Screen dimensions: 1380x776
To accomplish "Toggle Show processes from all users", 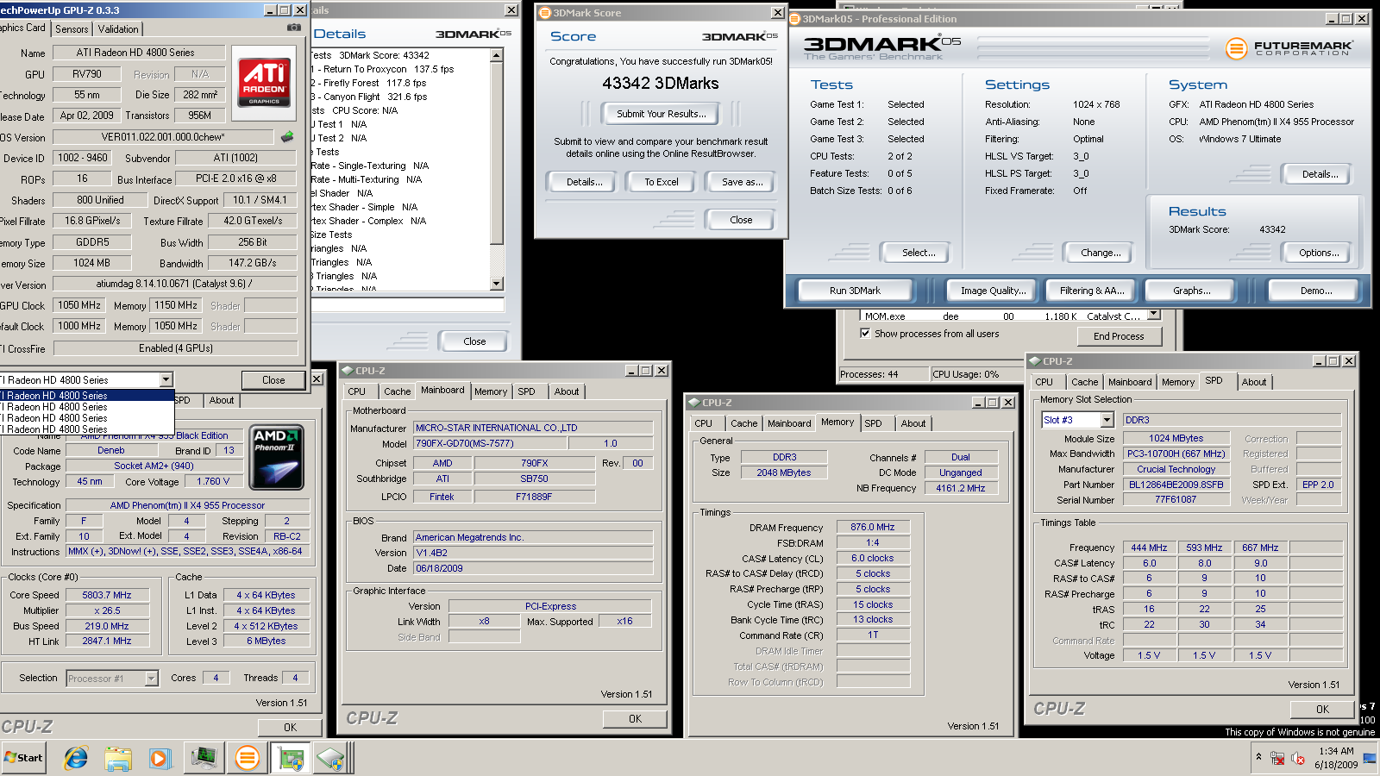I will [865, 334].
